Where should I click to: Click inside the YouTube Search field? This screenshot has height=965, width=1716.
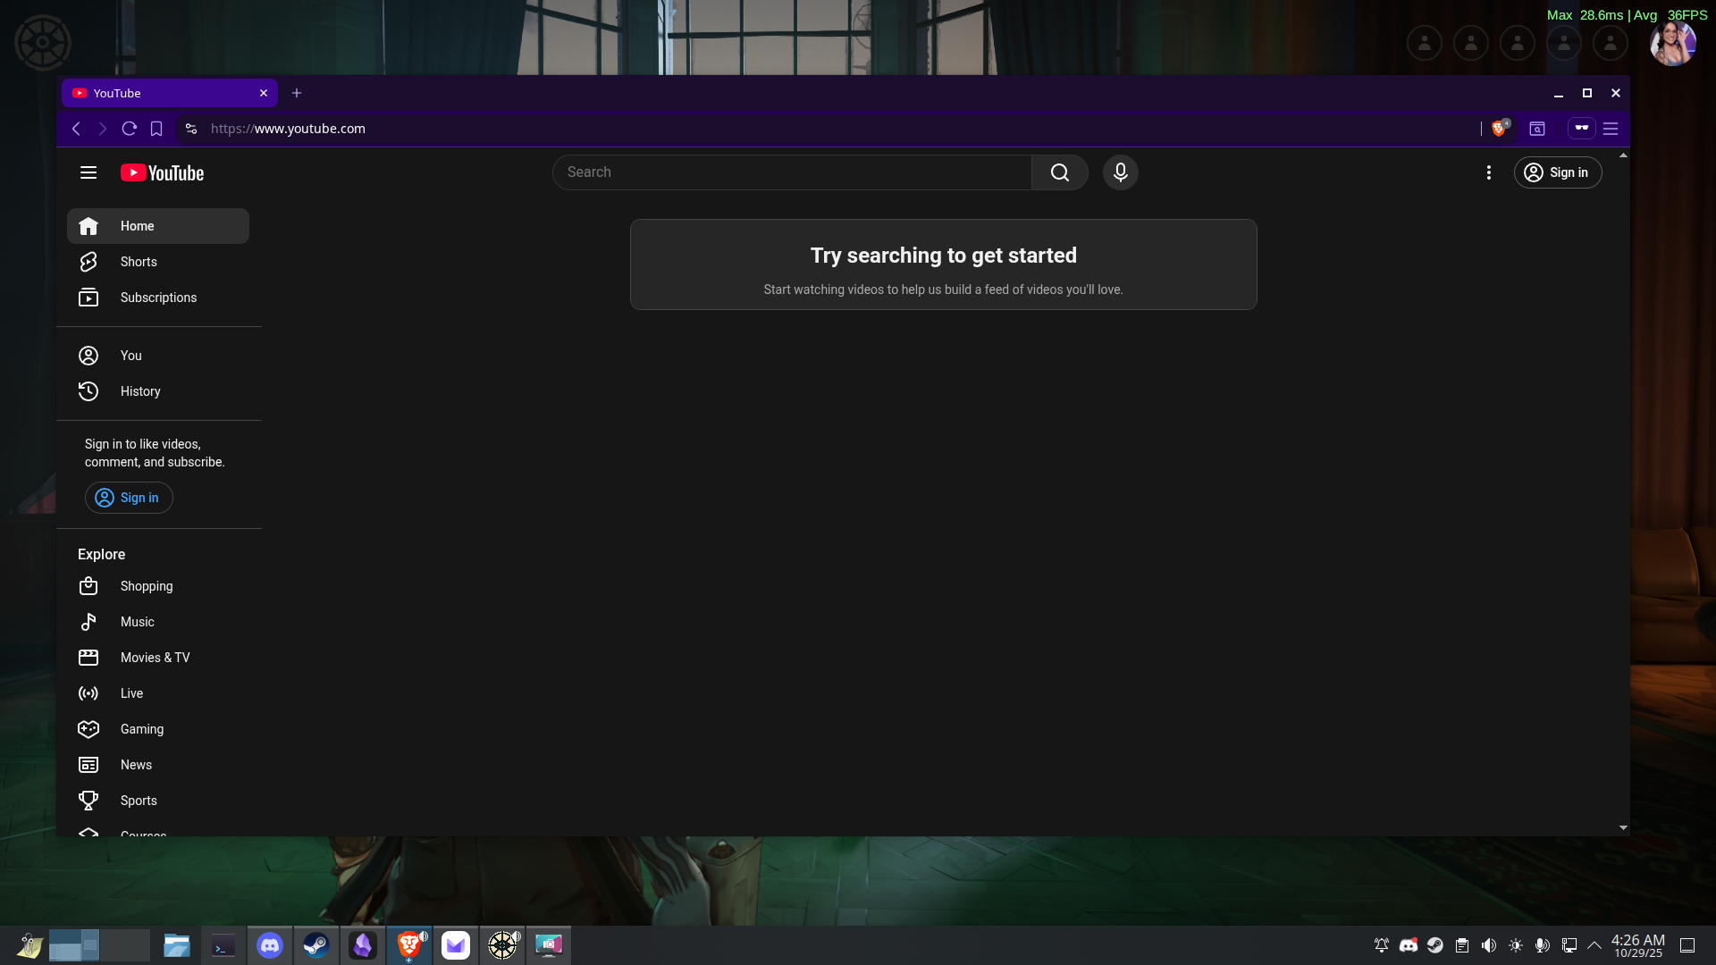791,172
